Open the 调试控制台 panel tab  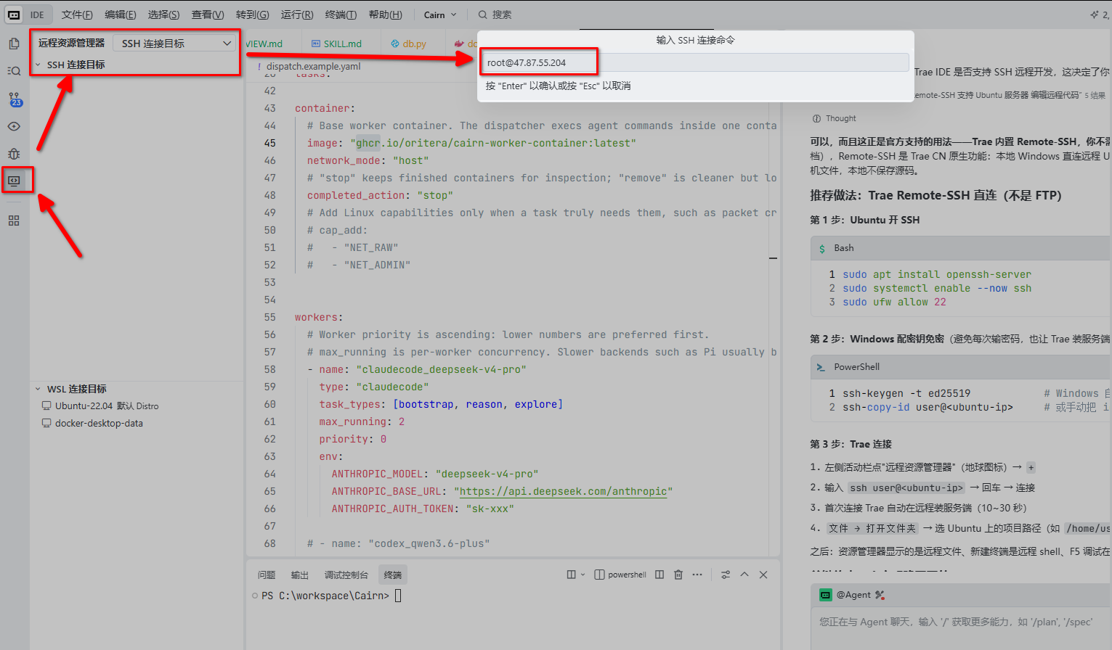(x=346, y=575)
